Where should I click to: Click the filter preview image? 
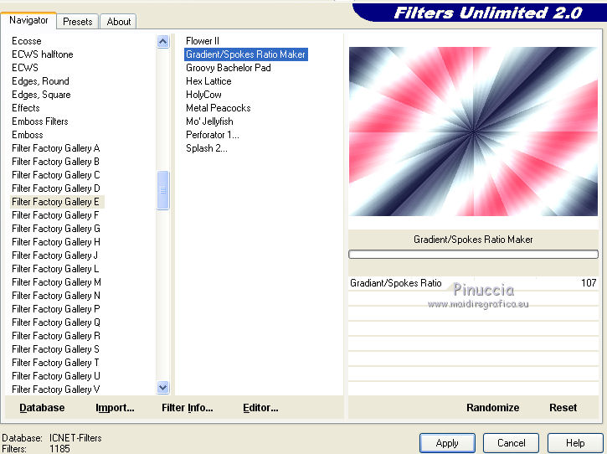473,132
